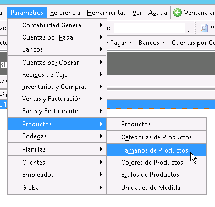This screenshot has height=207, width=215.
Task: Click the Ayuda menu
Action: (x=158, y=13)
